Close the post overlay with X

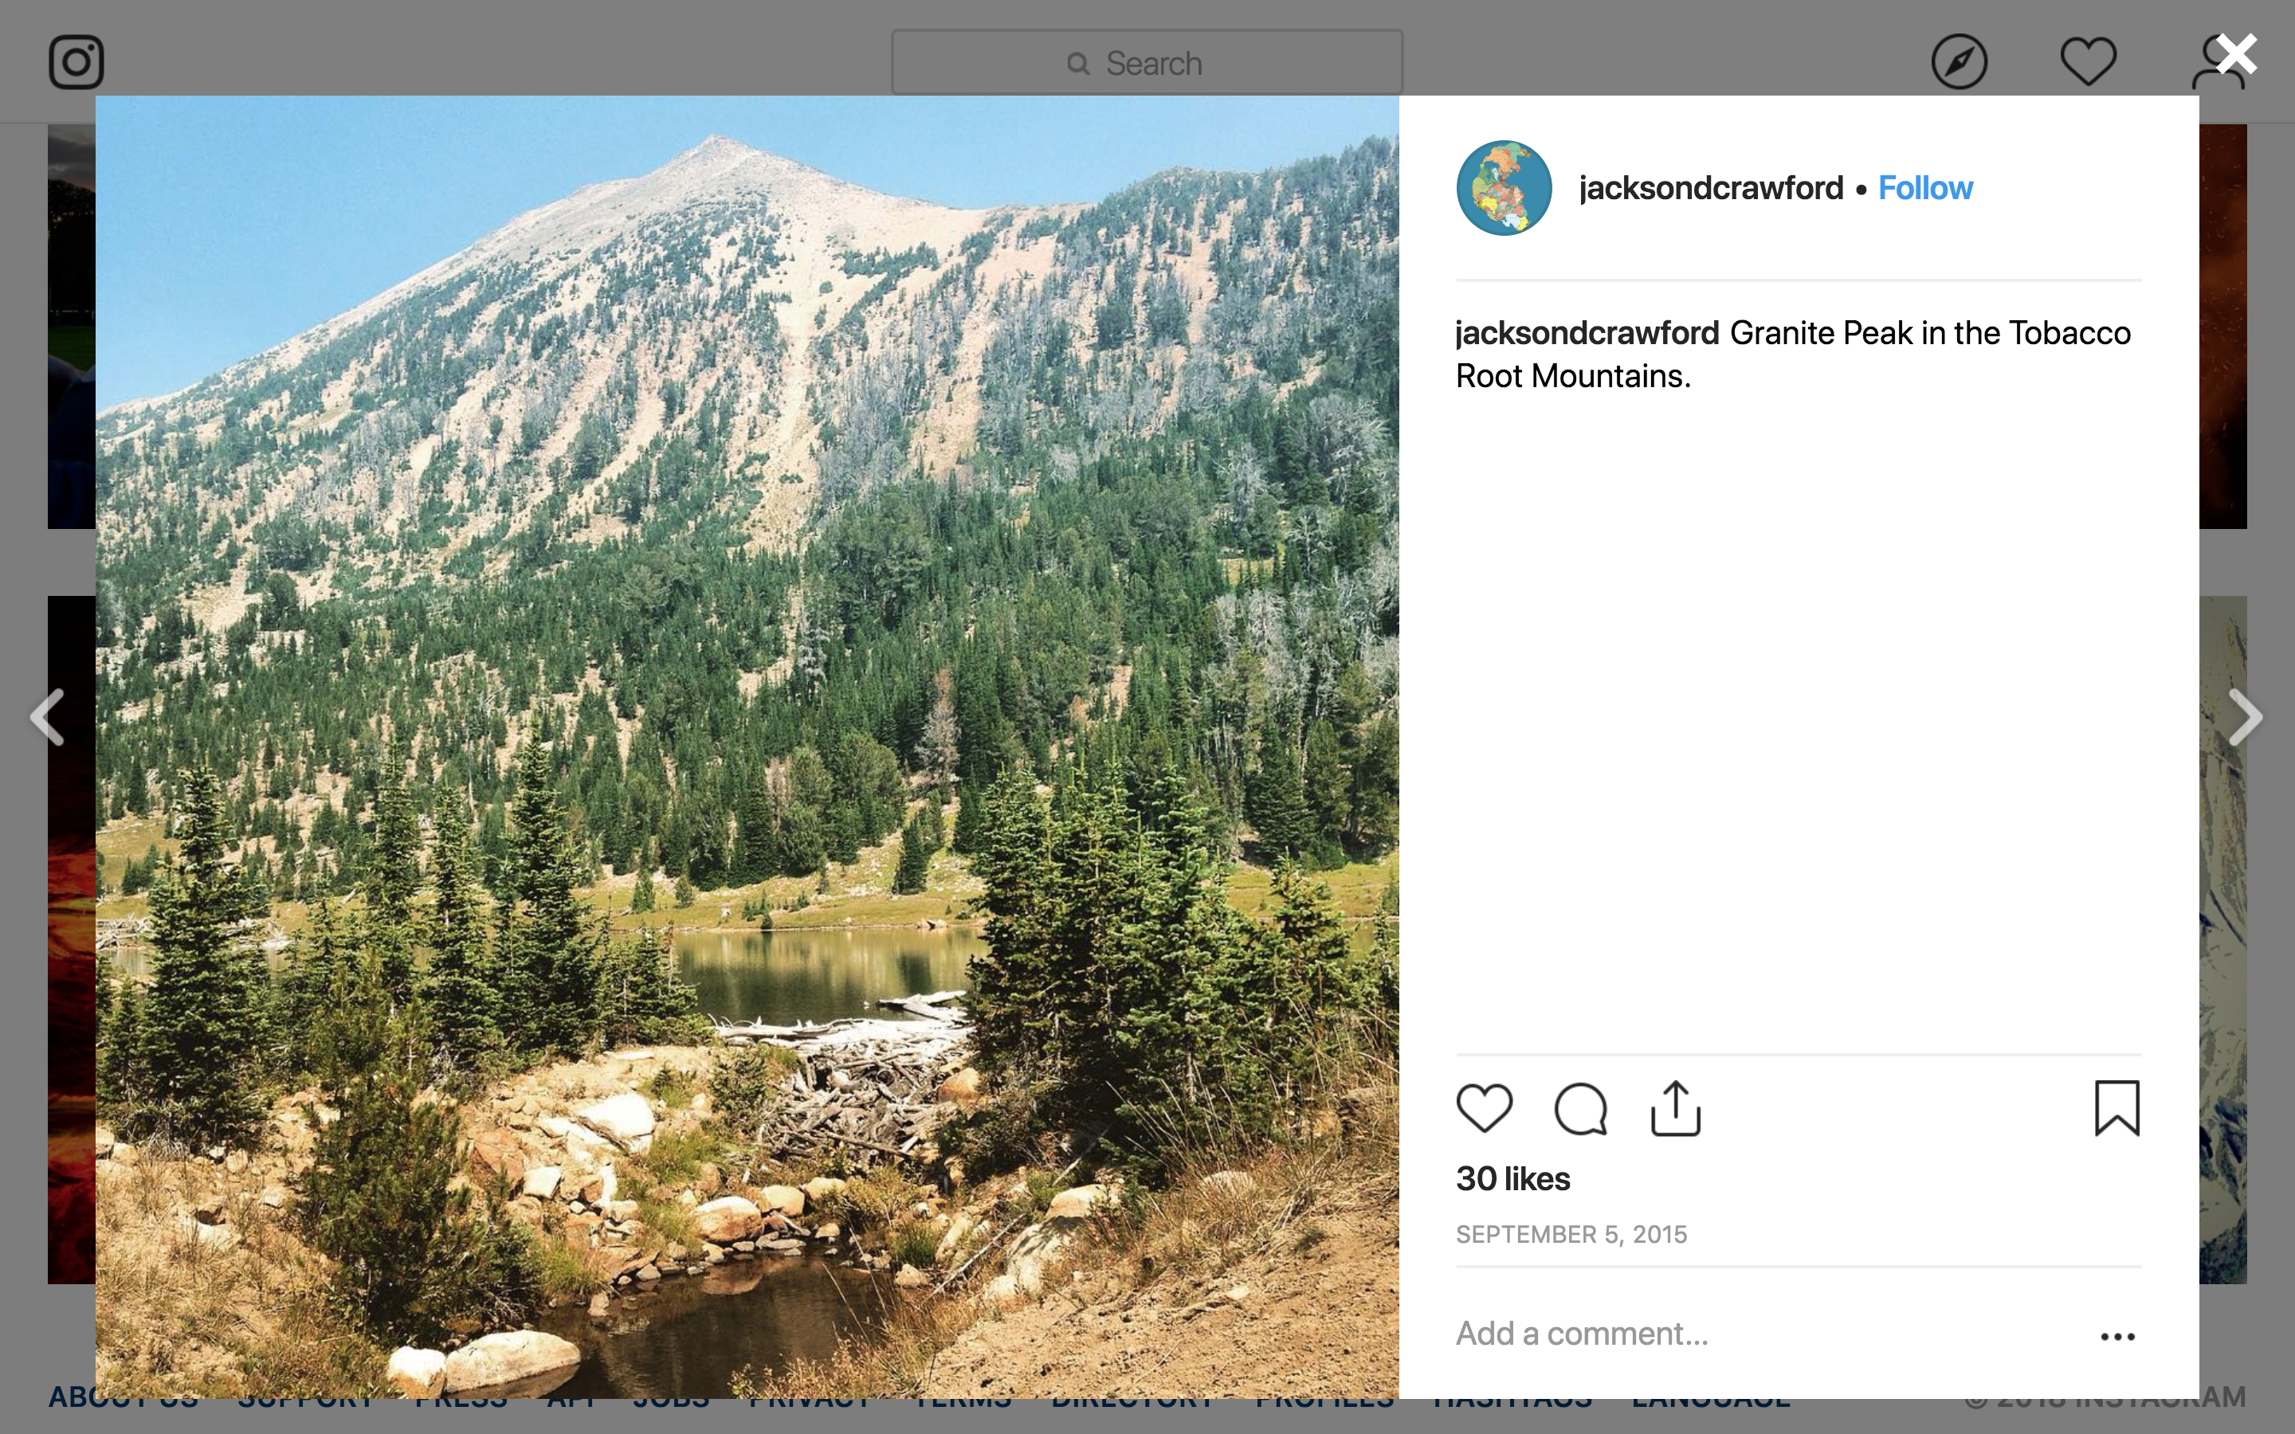coord(2237,54)
